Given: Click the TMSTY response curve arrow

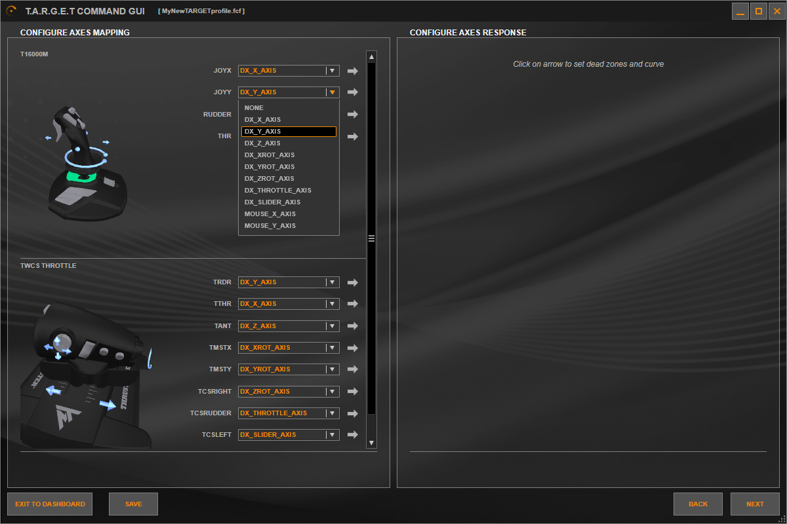Looking at the screenshot, I should click(x=352, y=369).
